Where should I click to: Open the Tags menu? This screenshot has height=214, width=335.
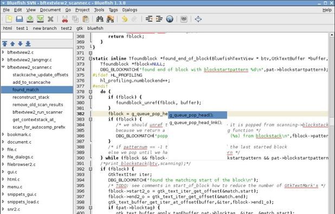(x=113, y=10)
